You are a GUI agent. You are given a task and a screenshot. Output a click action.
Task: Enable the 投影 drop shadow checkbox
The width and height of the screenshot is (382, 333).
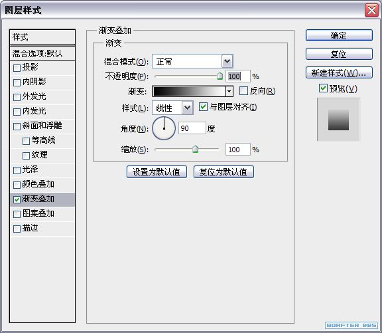[17, 68]
